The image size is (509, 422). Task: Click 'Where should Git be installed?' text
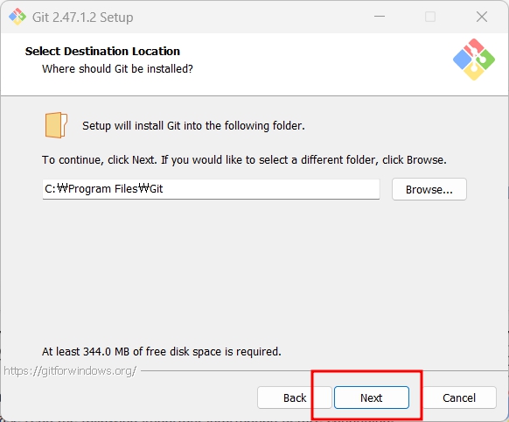coord(117,69)
